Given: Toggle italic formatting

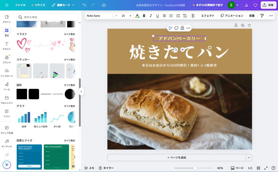Looking at the screenshot, I should click(151, 16).
